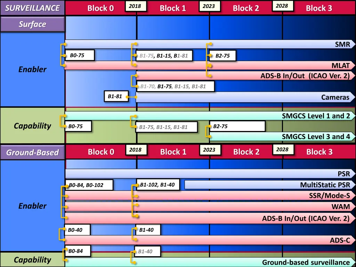Screen dimensions: 356x267
Task: Click the 2028 marker in the Ground-Based timeline
Action: [x=282, y=149]
